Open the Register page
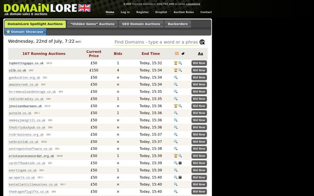Image resolution: width=314 pixels, height=196 pixels. pyautogui.click(x=142, y=12)
